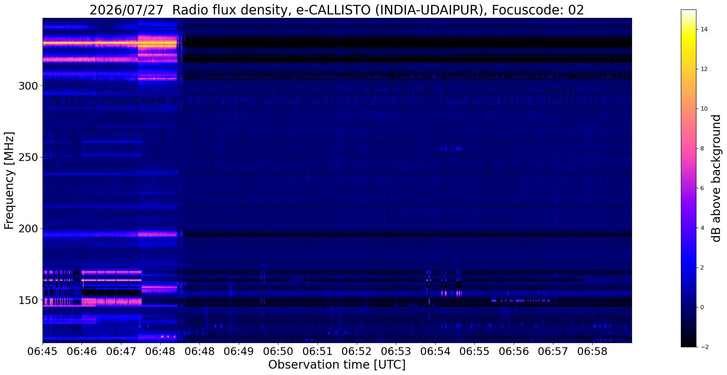
Task: Click the 'Frequency [MHz]' y-axis label
Action: pos(10,181)
